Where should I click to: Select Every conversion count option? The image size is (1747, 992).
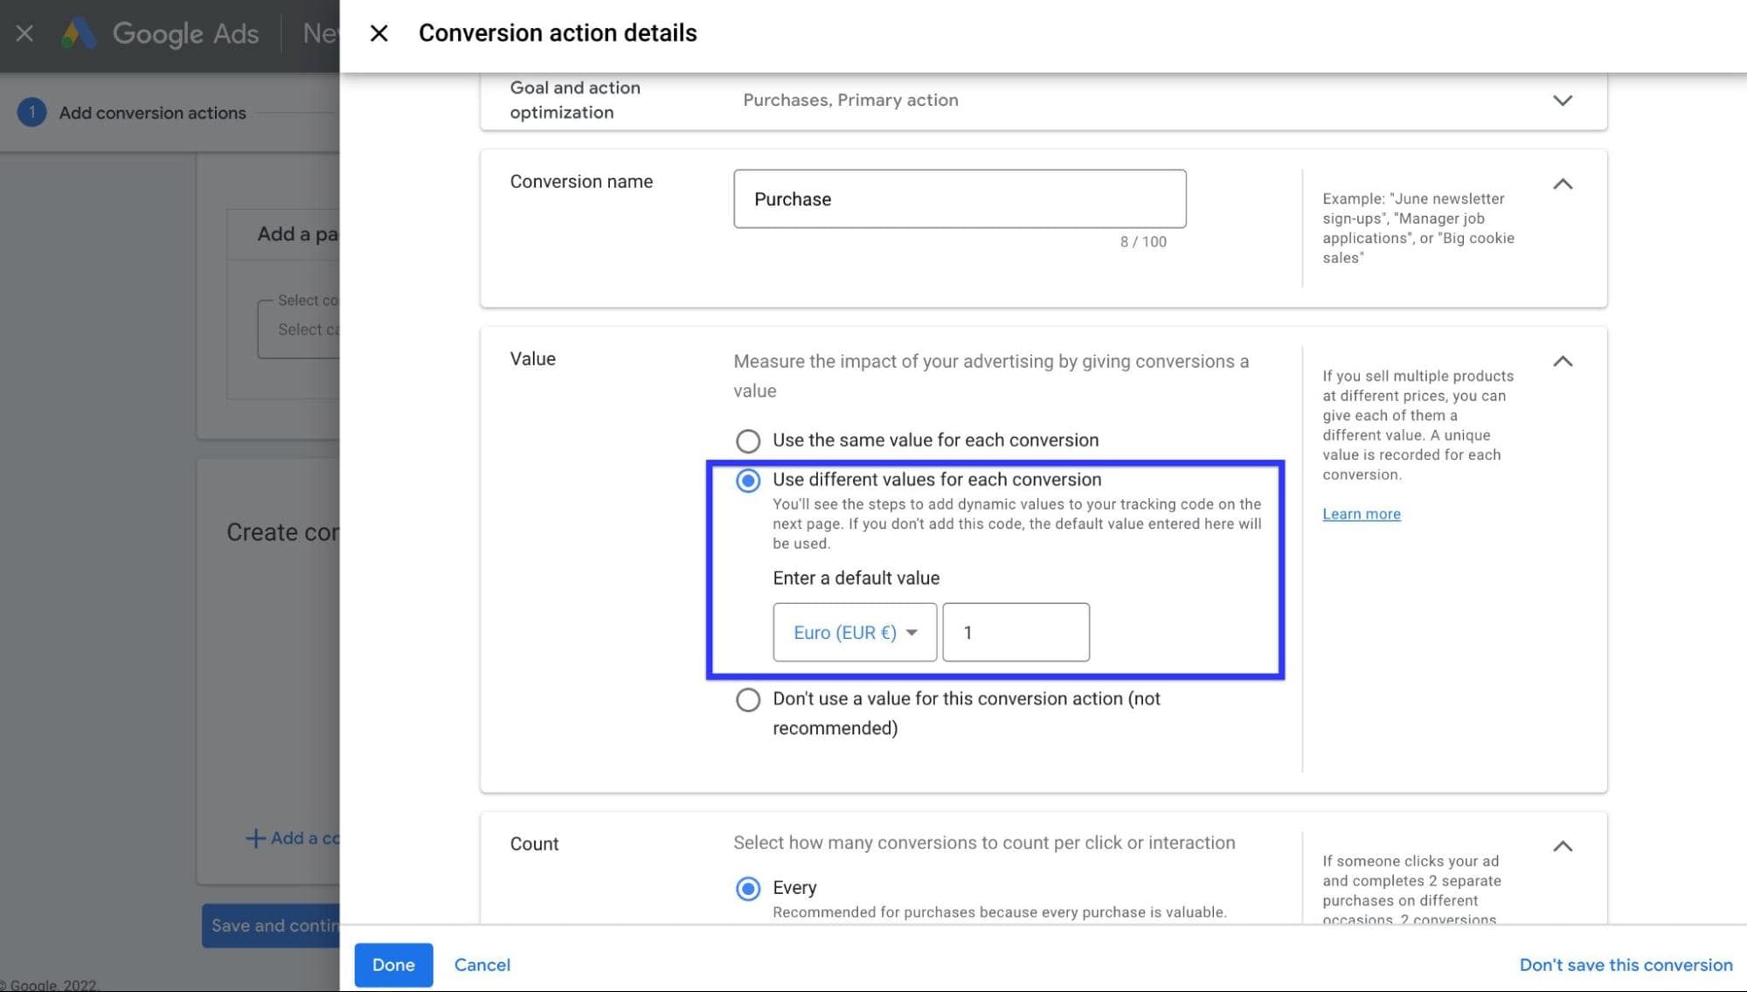pyautogui.click(x=747, y=888)
